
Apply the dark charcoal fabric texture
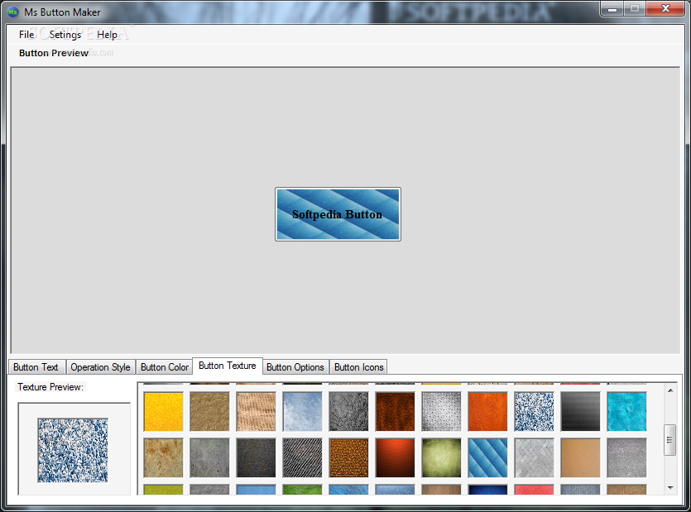(256, 457)
